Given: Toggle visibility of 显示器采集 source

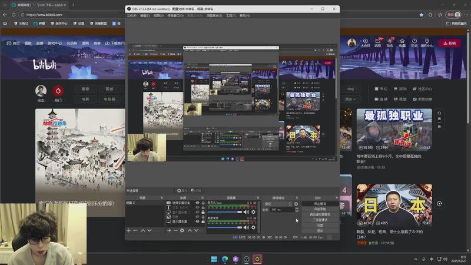Looking at the screenshot, I should tap(198, 221).
